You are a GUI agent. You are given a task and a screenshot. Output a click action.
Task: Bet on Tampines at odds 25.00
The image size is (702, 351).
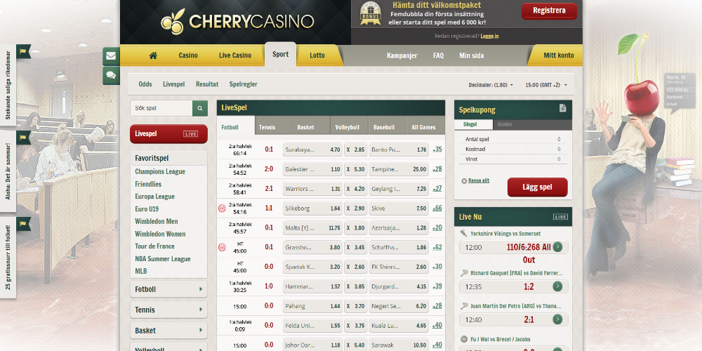399,169
